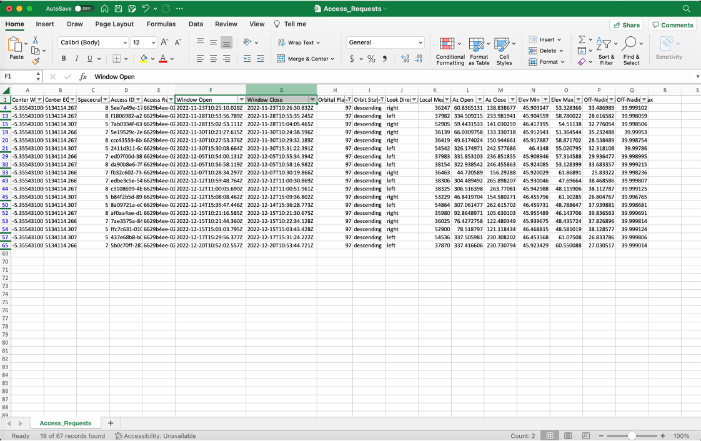This screenshot has width=701, height=441.
Task: Switch to Normal view in status bar
Action: [550, 435]
